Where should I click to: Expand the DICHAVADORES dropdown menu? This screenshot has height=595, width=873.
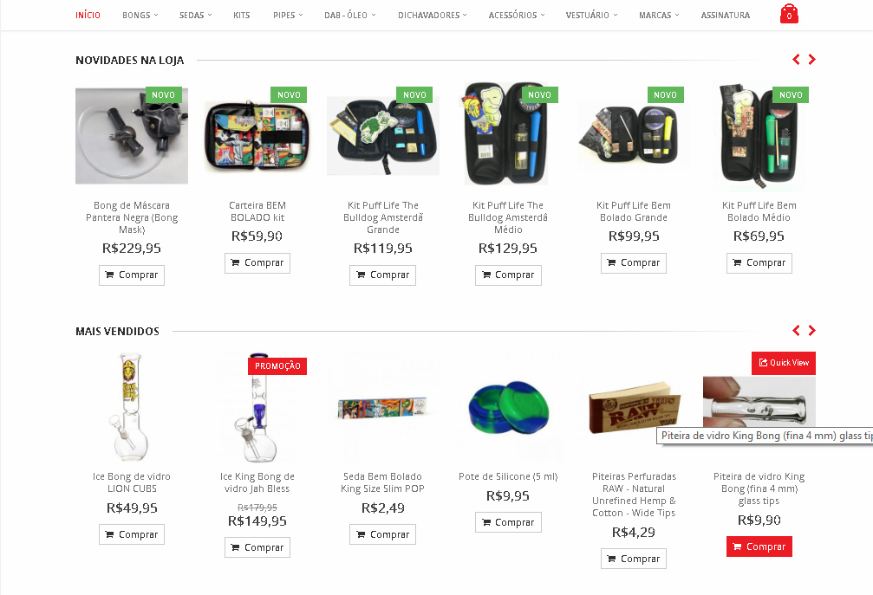click(x=433, y=15)
